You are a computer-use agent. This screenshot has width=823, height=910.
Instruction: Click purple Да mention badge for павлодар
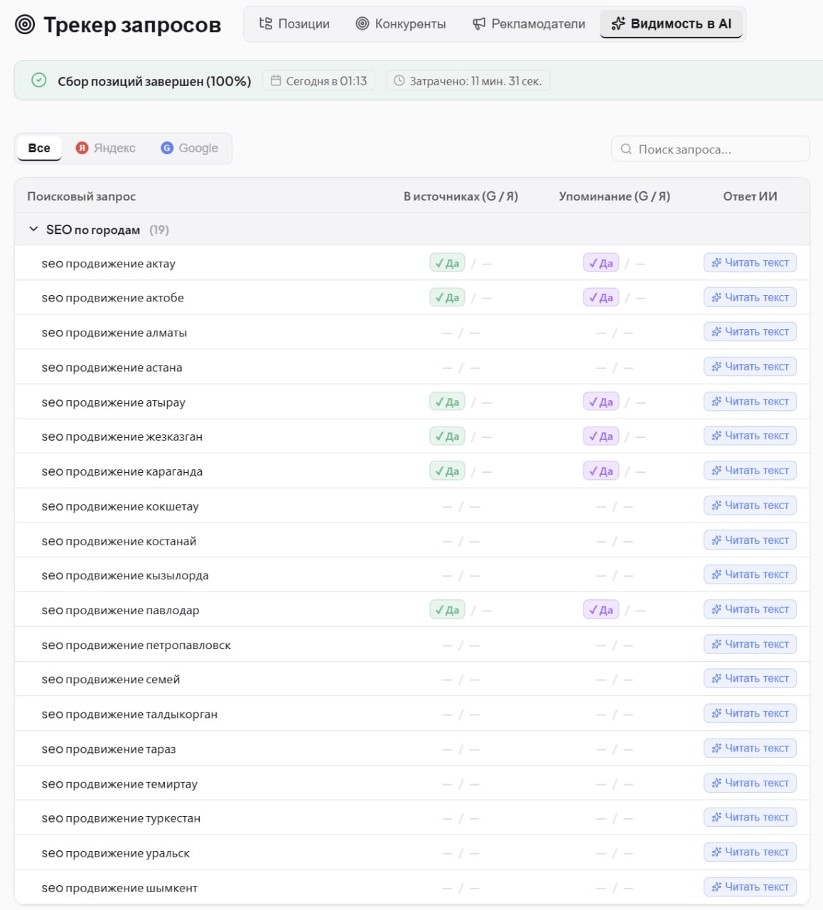[x=601, y=610]
